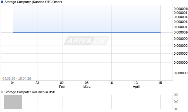Click the x-axis label '05.' above März
Image resolution: width=188 pixels, height=112 pixels.
[x=87, y=83]
